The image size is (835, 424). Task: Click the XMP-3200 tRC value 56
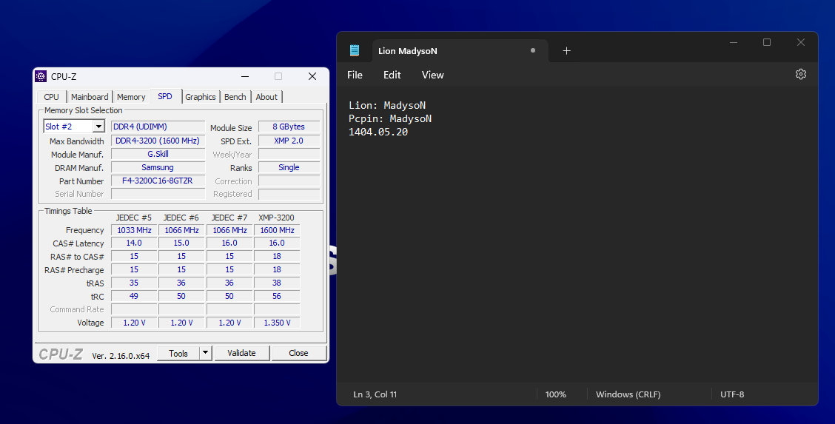[277, 296]
